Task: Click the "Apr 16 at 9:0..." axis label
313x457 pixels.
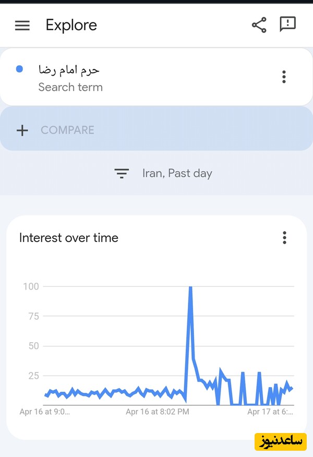Action: [x=44, y=412]
